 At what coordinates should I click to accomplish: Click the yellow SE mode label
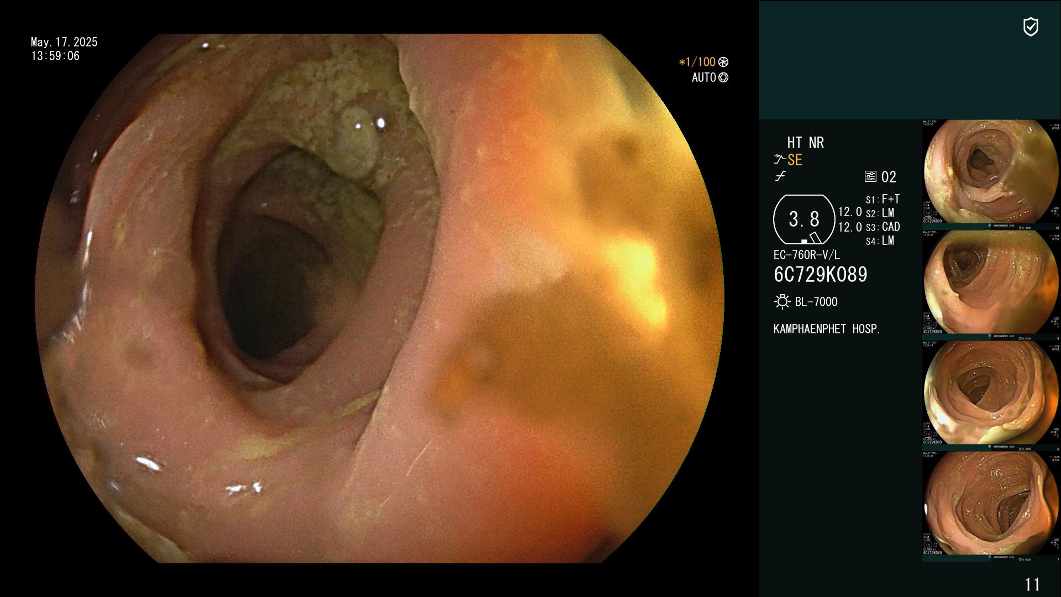coord(795,160)
